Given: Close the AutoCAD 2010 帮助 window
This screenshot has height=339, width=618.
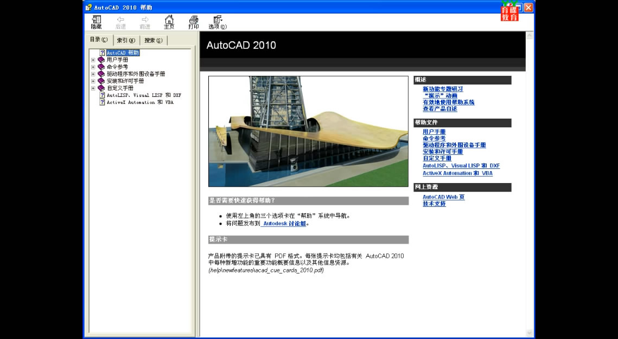Looking at the screenshot, I should (528, 8).
